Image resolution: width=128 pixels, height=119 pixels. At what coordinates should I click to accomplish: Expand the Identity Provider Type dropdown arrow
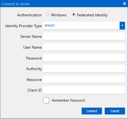click(122, 26)
